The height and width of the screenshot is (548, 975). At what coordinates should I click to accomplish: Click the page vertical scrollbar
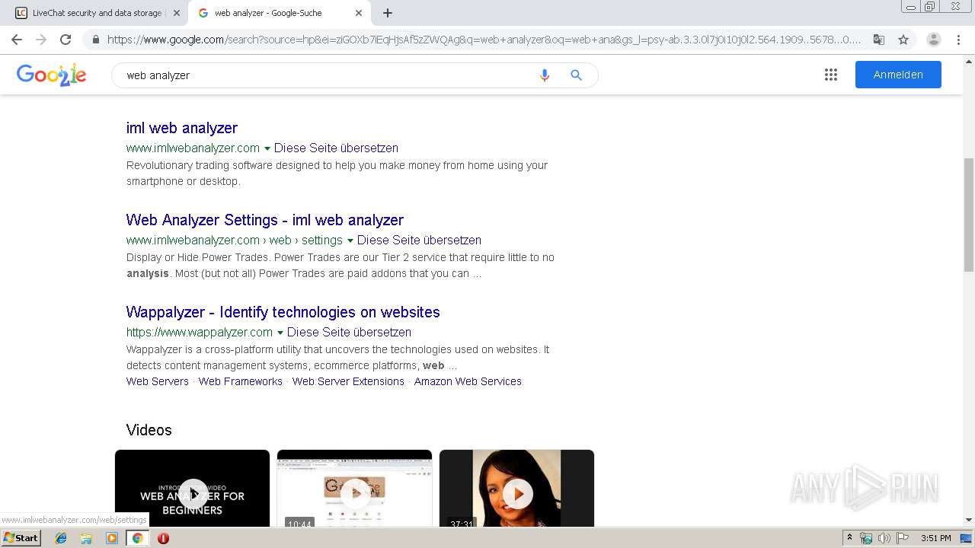point(969,215)
